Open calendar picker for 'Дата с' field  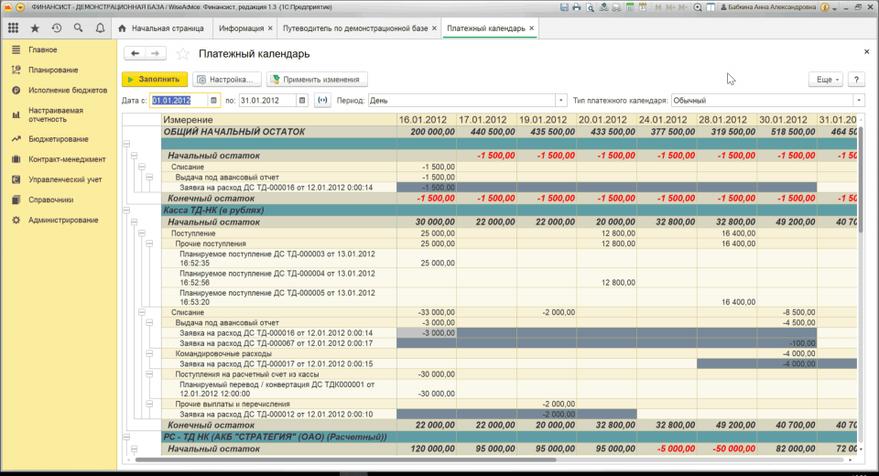pyautogui.click(x=213, y=101)
